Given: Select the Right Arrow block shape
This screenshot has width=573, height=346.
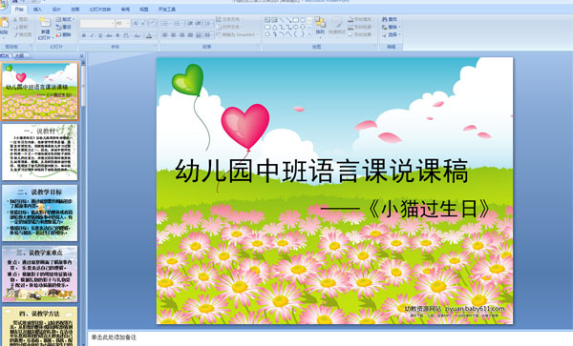Looking at the screenshot, I should tap(296, 27).
